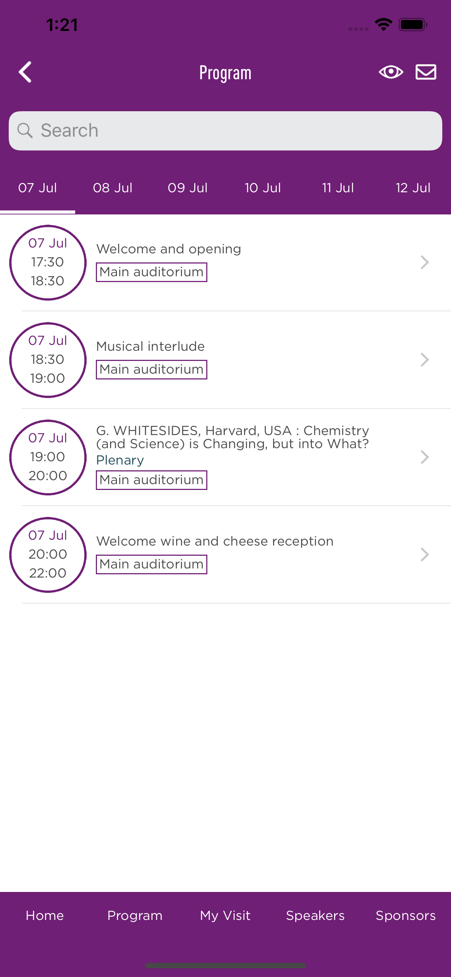
Task: Open wine and cheese reception chevron
Action: point(424,555)
